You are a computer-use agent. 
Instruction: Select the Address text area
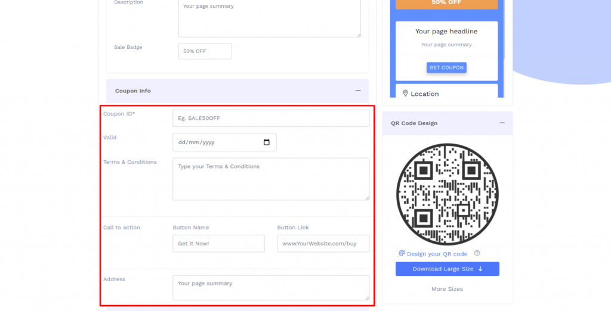click(x=270, y=287)
